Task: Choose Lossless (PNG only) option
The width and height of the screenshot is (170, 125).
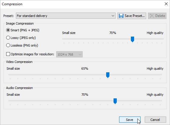Action: pyautogui.click(x=8, y=45)
